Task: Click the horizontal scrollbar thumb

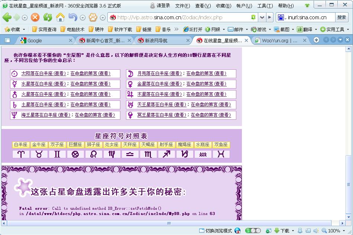Action: click(x=169, y=223)
